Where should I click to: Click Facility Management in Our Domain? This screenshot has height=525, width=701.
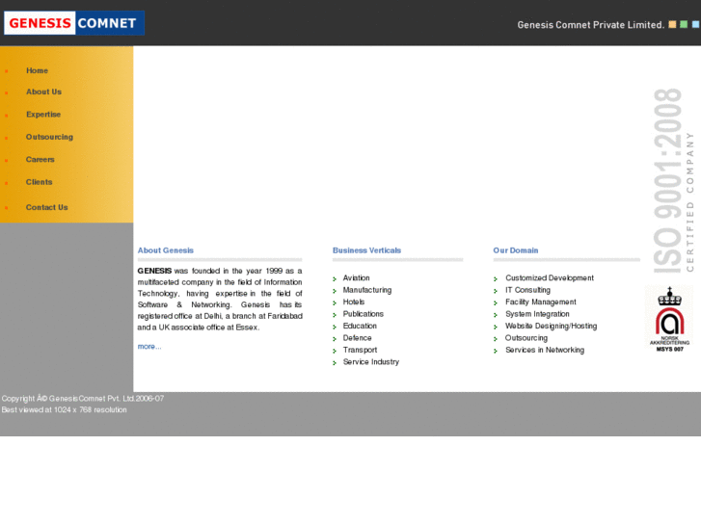(x=541, y=302)
